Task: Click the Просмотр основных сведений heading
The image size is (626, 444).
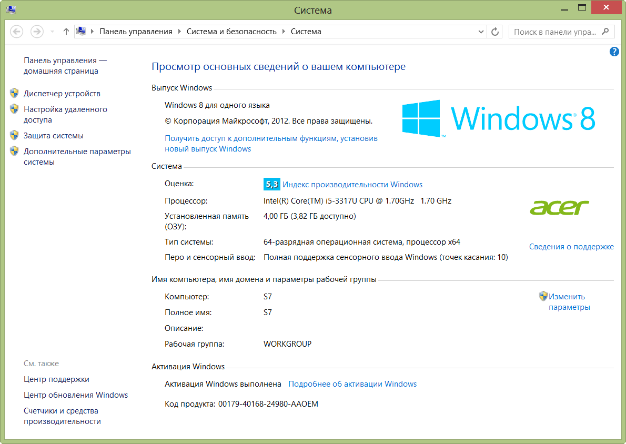Action: (279, 67)
